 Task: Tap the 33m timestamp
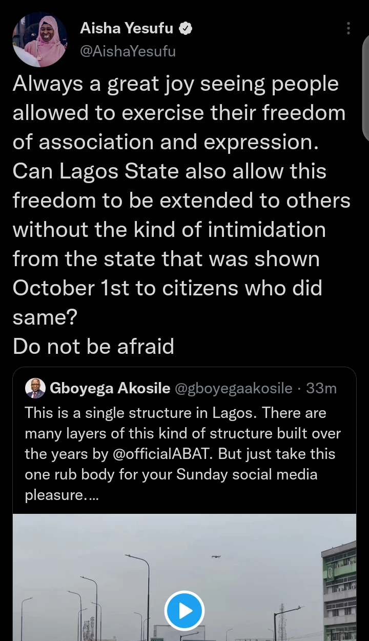[321, 389]
